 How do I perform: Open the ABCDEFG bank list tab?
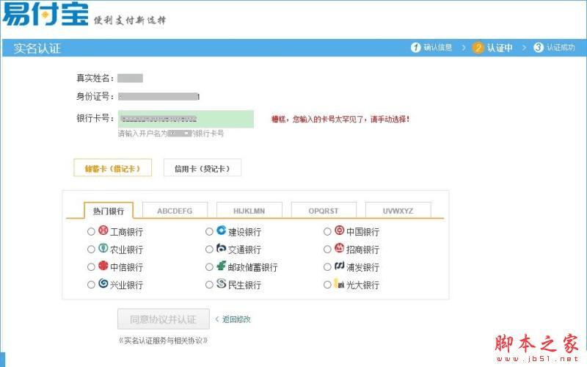(175, 211)
